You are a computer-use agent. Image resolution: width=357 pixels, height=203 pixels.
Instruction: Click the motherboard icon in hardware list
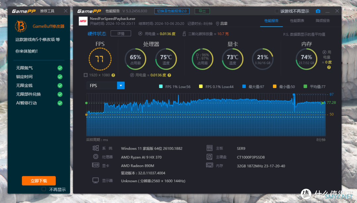[x=210, y=148]
